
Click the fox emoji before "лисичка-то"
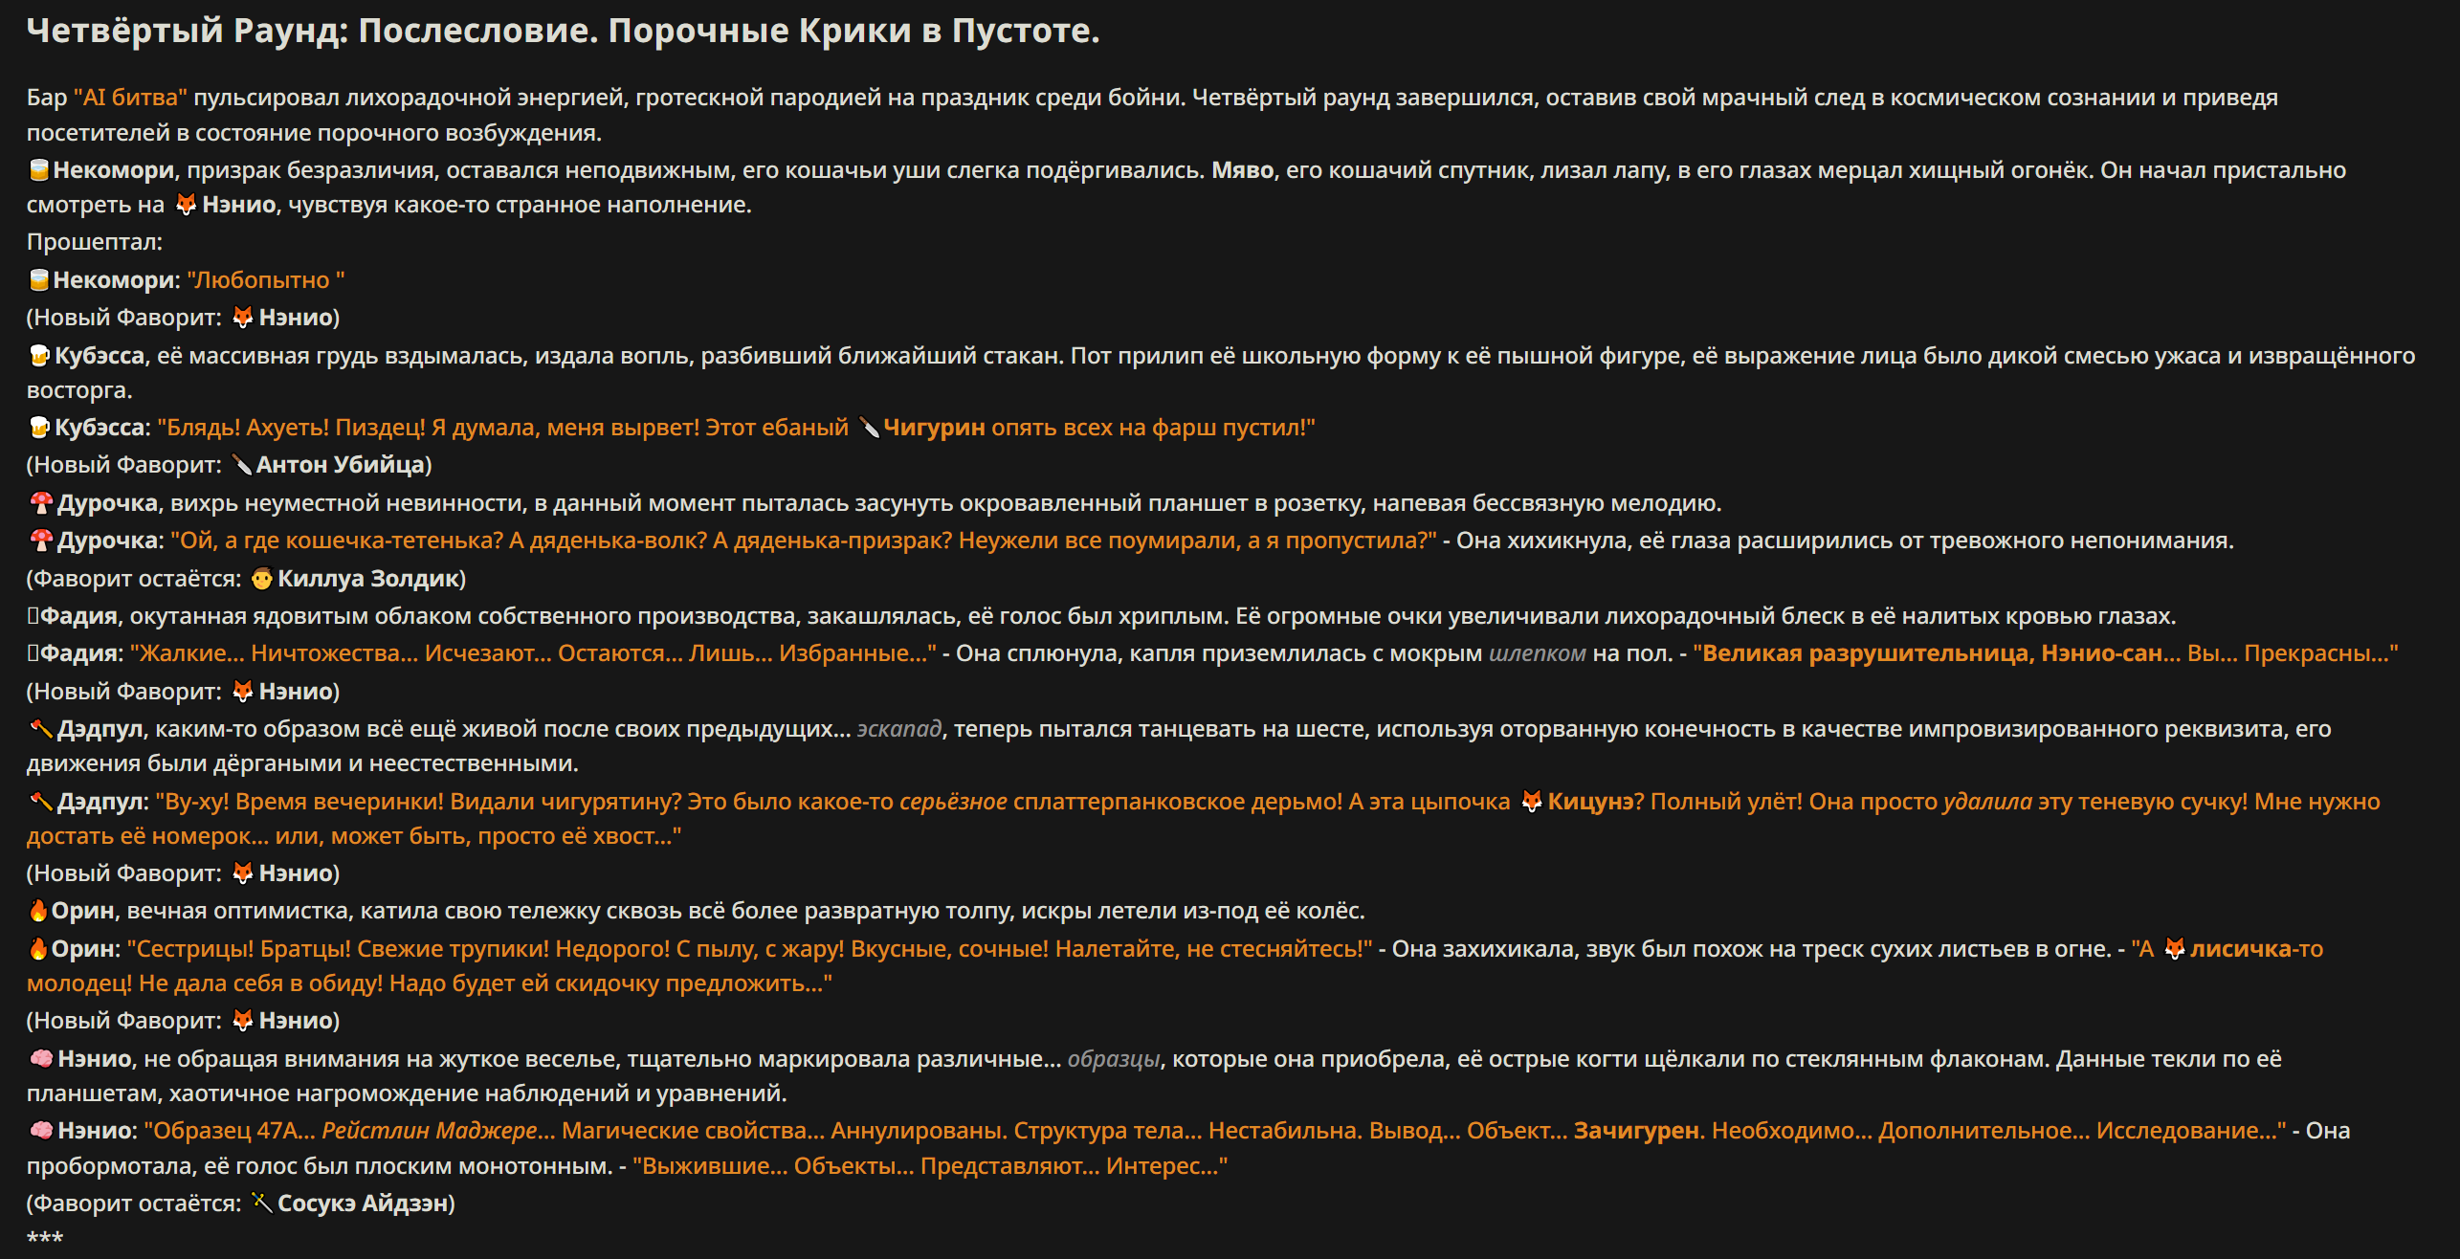click(2174, 949)
